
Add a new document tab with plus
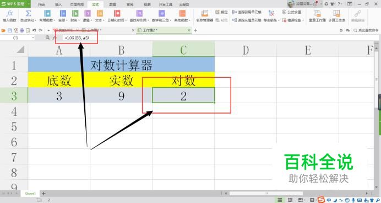pos(195,30)
